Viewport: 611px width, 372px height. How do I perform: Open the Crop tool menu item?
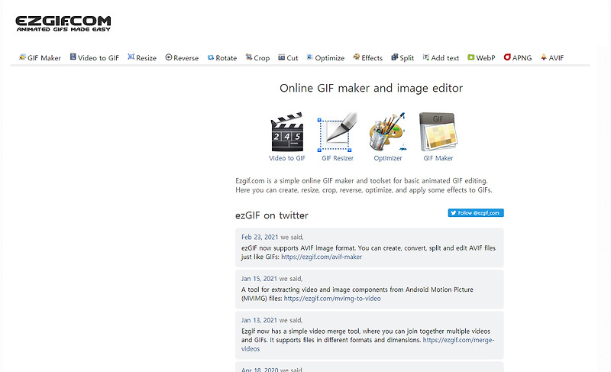coord(257,57)
